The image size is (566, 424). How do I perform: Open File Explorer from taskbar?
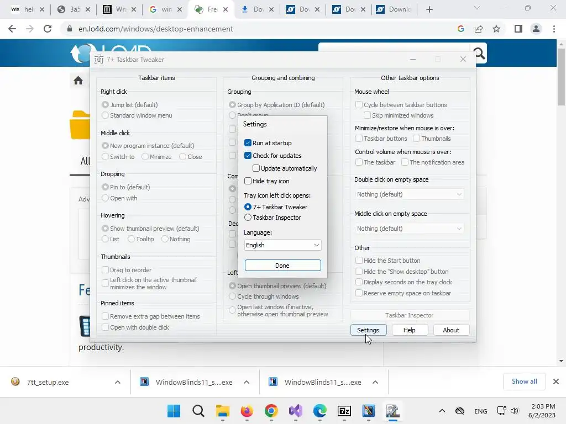(x=223, y=411)
